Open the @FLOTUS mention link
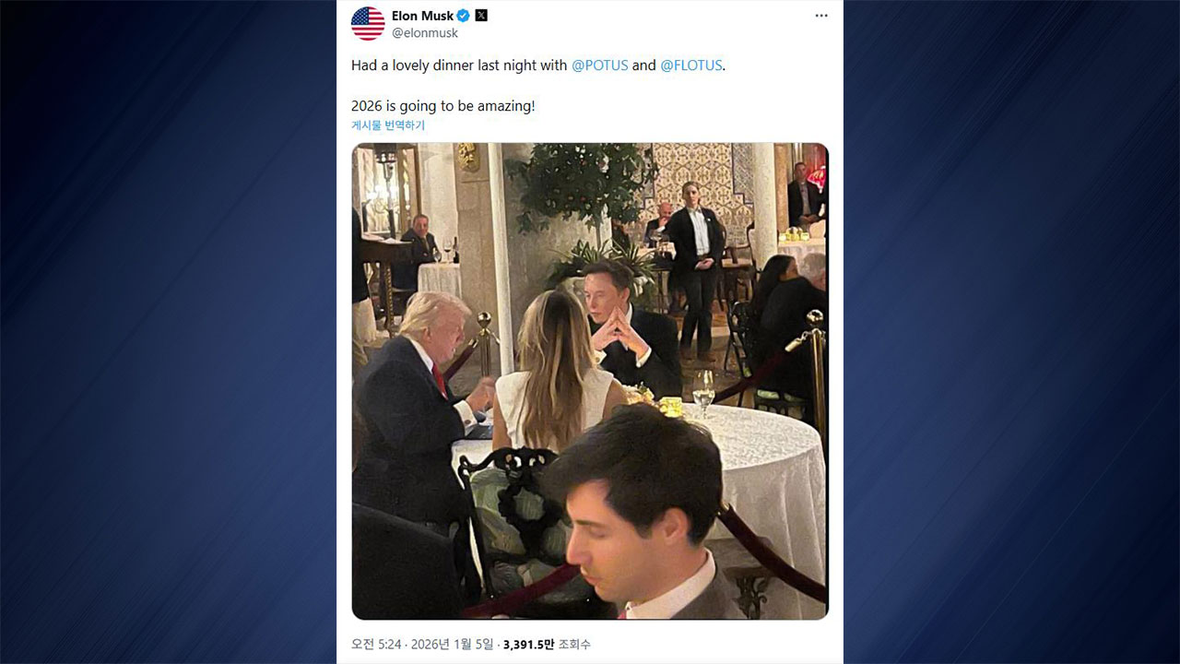Viewport: 1180px width, 664px height. (x=691, y=65)
